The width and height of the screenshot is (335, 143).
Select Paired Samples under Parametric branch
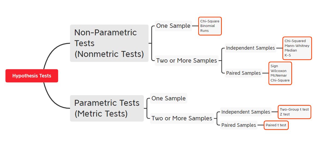click(x=239, y=125)
